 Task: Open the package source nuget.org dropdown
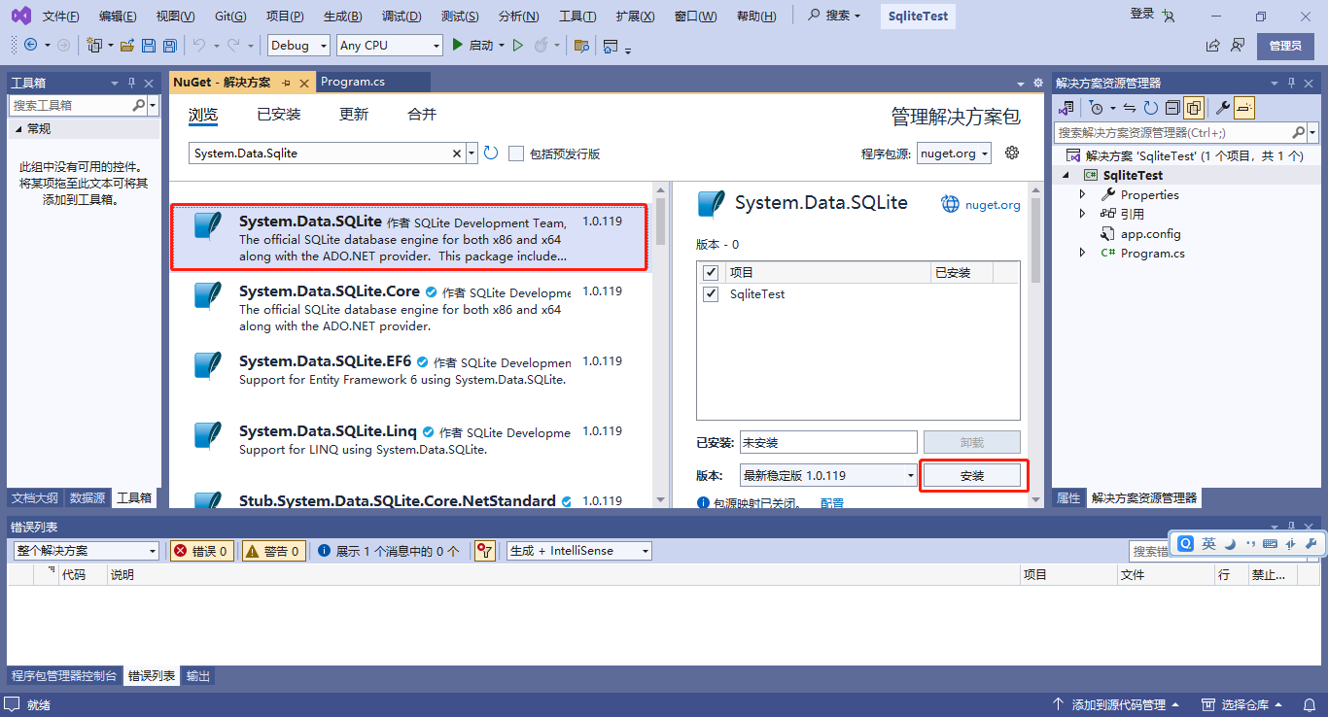click(954, 154)
